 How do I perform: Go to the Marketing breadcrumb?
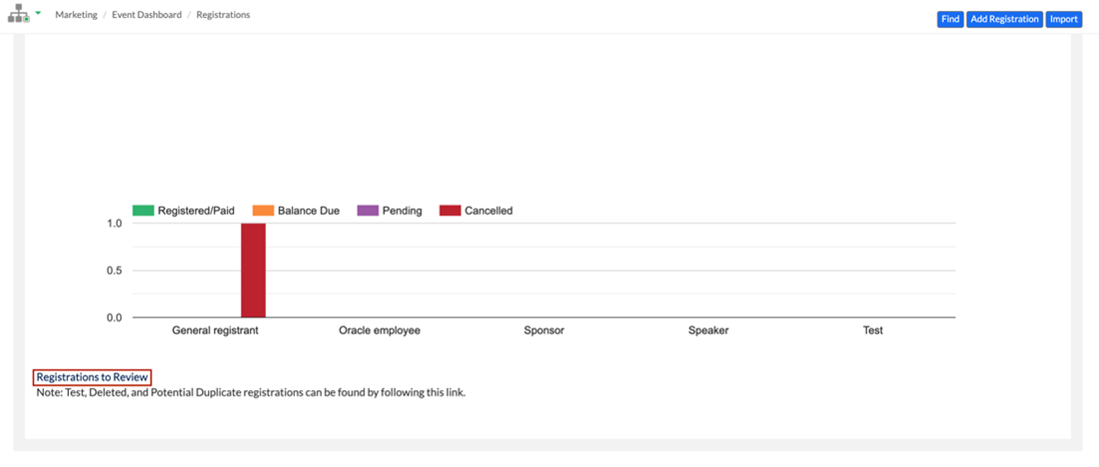(x=76, y=15)
